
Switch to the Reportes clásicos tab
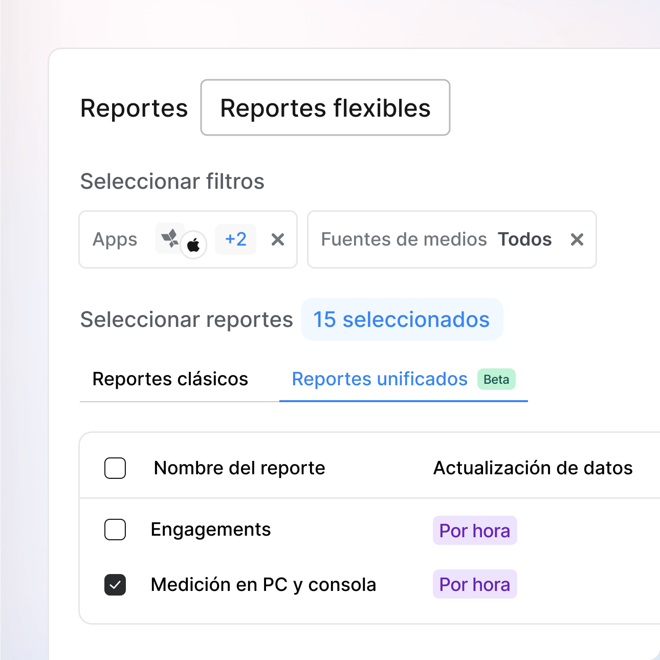[x=170, y=379]
